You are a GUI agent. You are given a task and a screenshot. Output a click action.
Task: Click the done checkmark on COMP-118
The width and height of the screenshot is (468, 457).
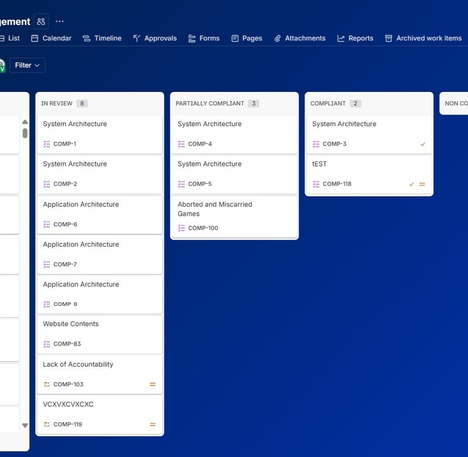[x=411, y=184]
